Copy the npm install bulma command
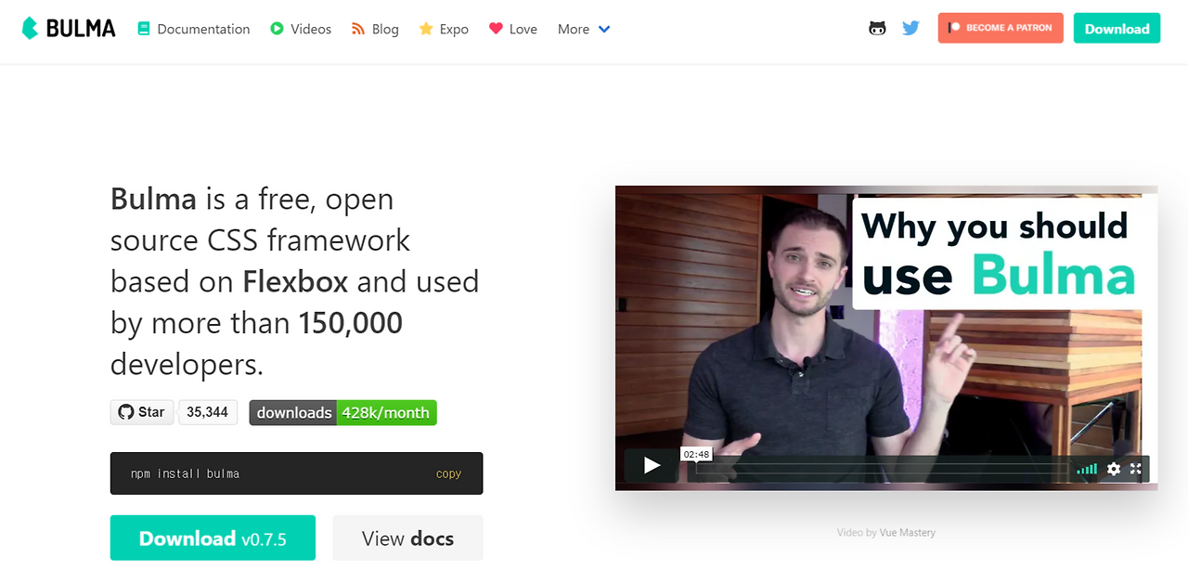1188x583 pixels. tap(448, 473)
